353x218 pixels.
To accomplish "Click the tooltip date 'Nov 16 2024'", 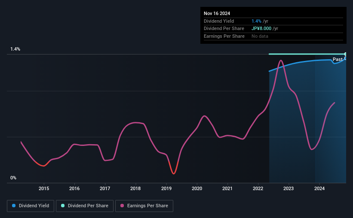I will (x=217, y=13).
